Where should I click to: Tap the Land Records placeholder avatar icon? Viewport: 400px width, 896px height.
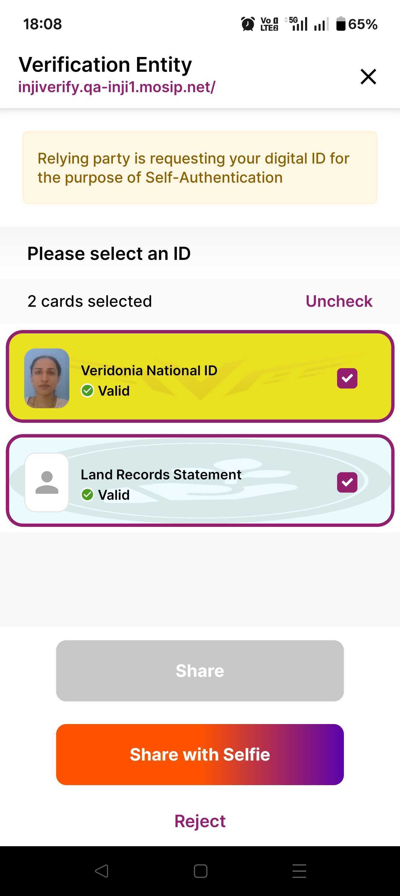coord(47,482)
